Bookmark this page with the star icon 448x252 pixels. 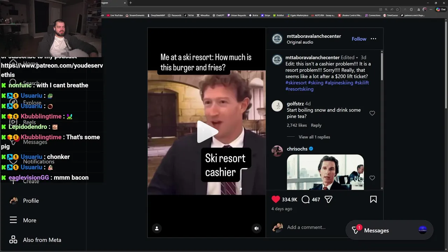(x=398, y=9)
